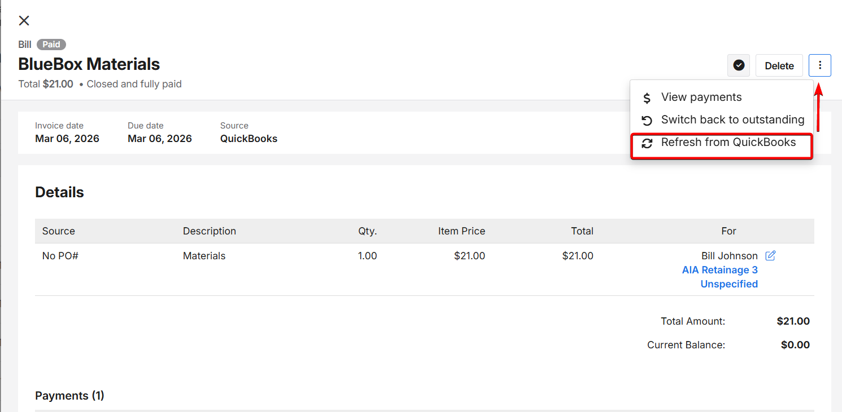Click the No PO# source cell
Viewport: 842px width, 412px height.
(60, 256)
